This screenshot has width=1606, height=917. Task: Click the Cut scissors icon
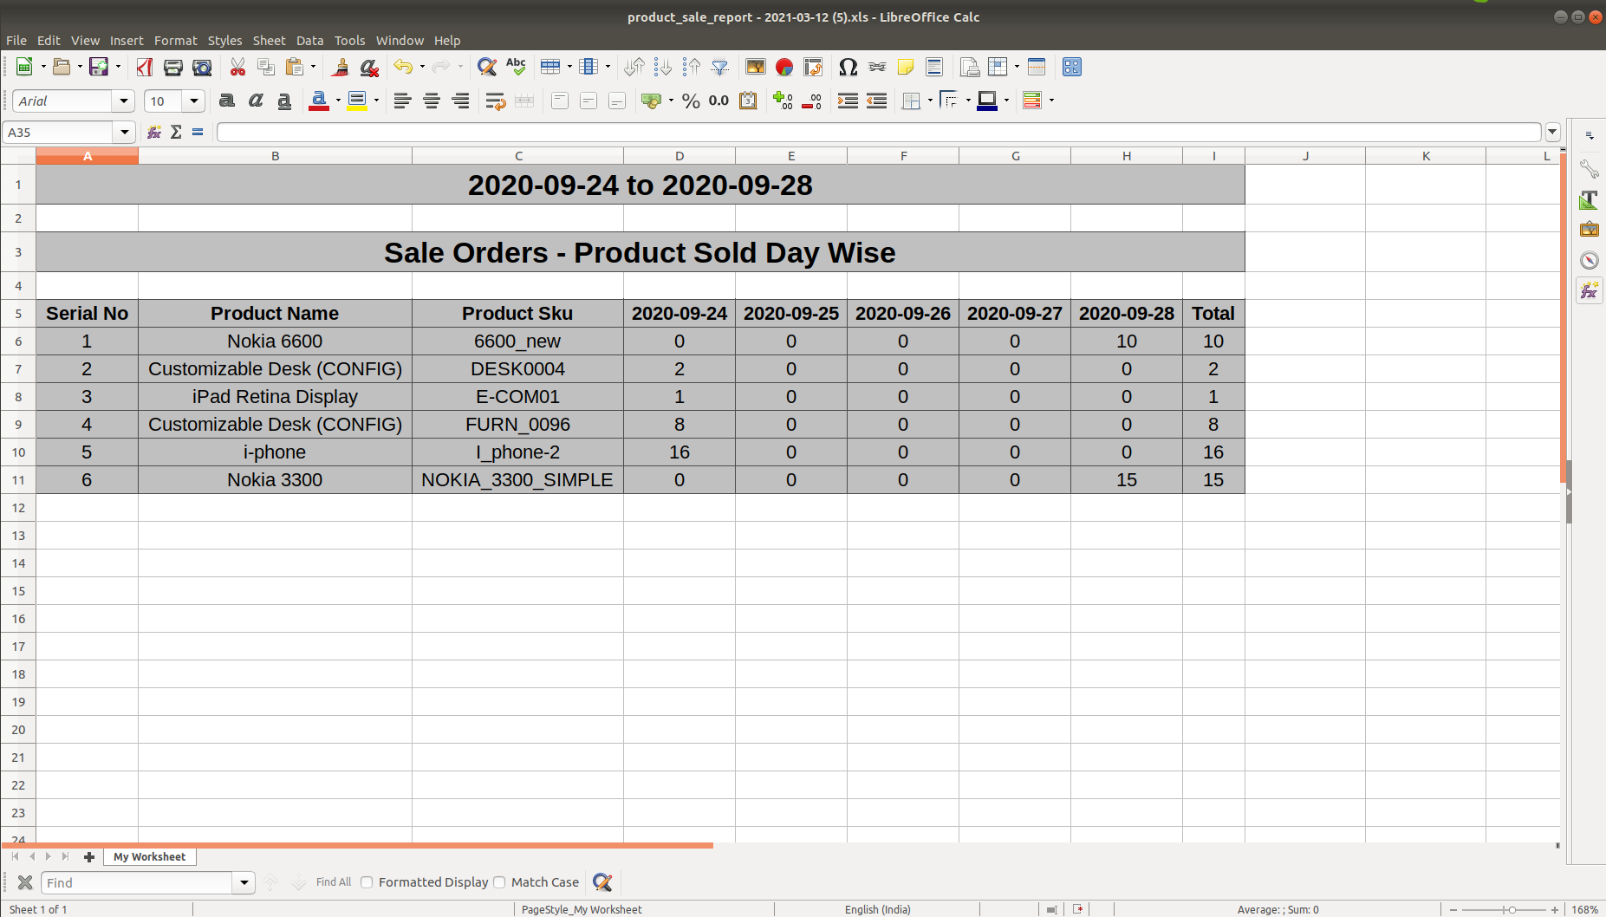point(237,67)
